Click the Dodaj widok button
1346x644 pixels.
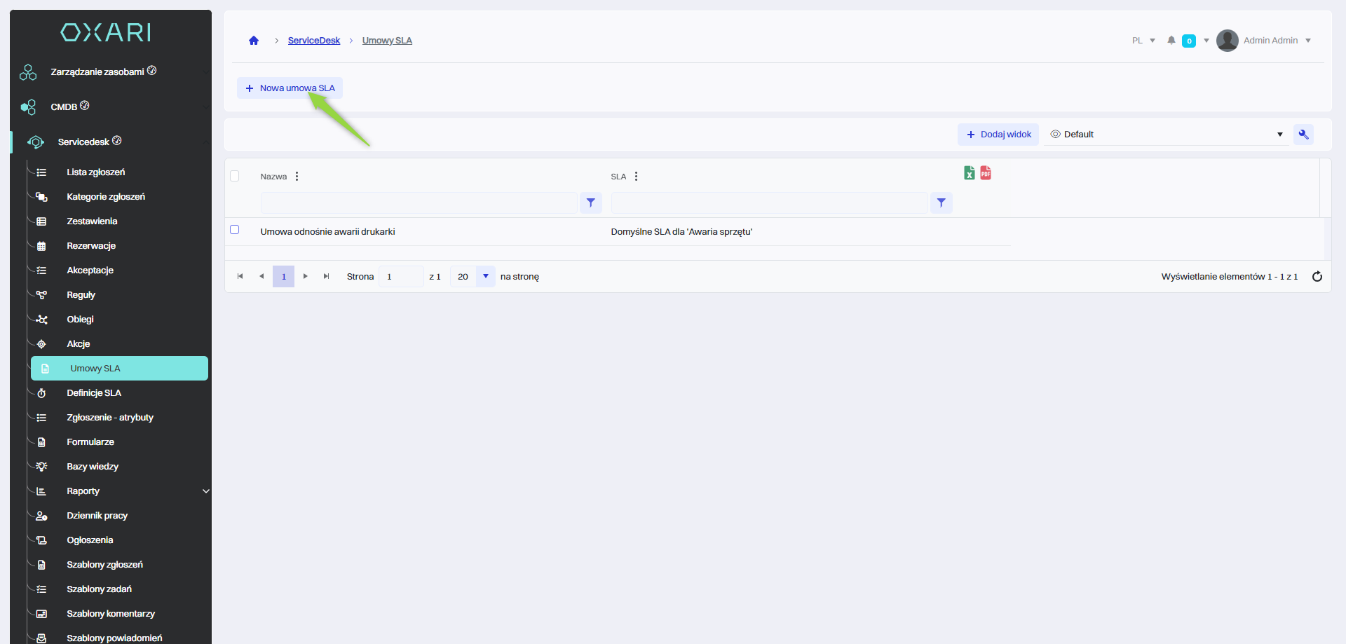pos(998,135)
